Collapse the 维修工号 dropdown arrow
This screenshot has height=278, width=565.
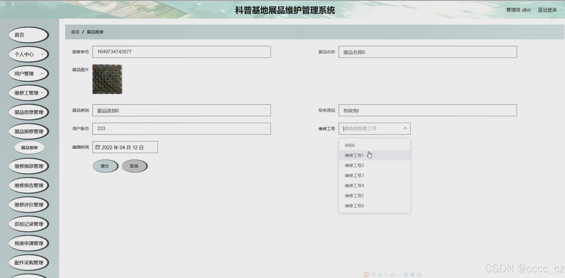point(405,129)
